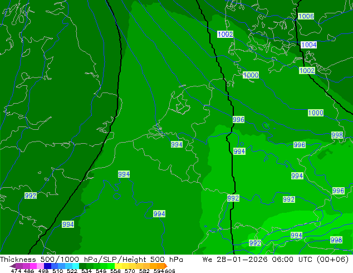
Task: Click the dark blue swatch in the thickness legend
Action: click(x=47, y=266)
